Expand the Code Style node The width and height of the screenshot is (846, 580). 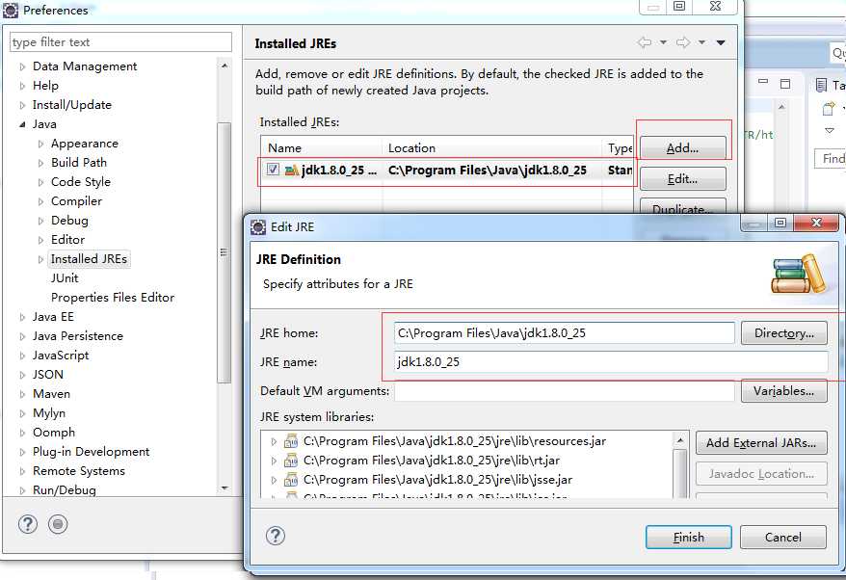pyautogui.click(x=40, y=182)
